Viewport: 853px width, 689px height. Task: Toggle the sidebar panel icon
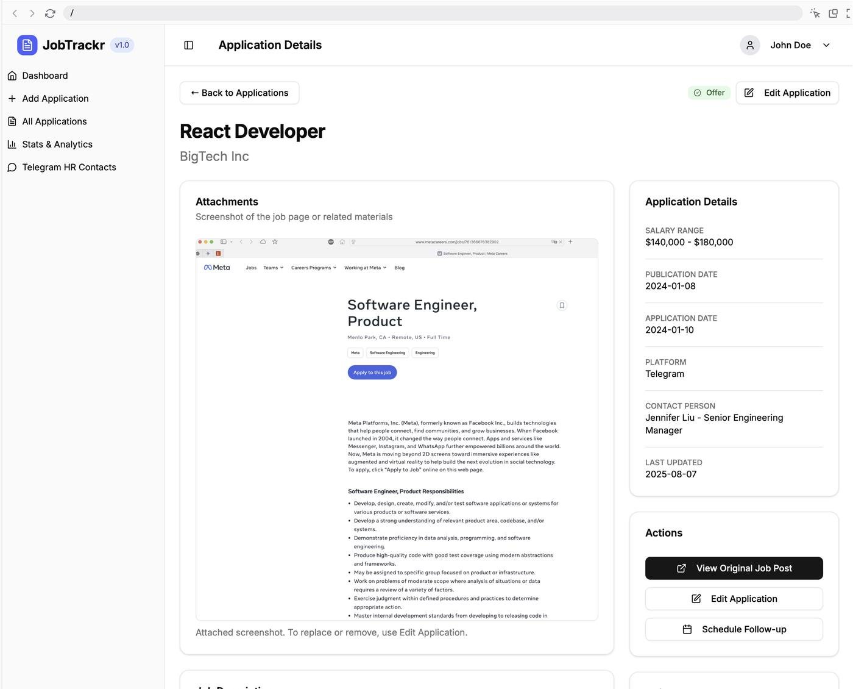pyautogui.click(x=189, y=45)
